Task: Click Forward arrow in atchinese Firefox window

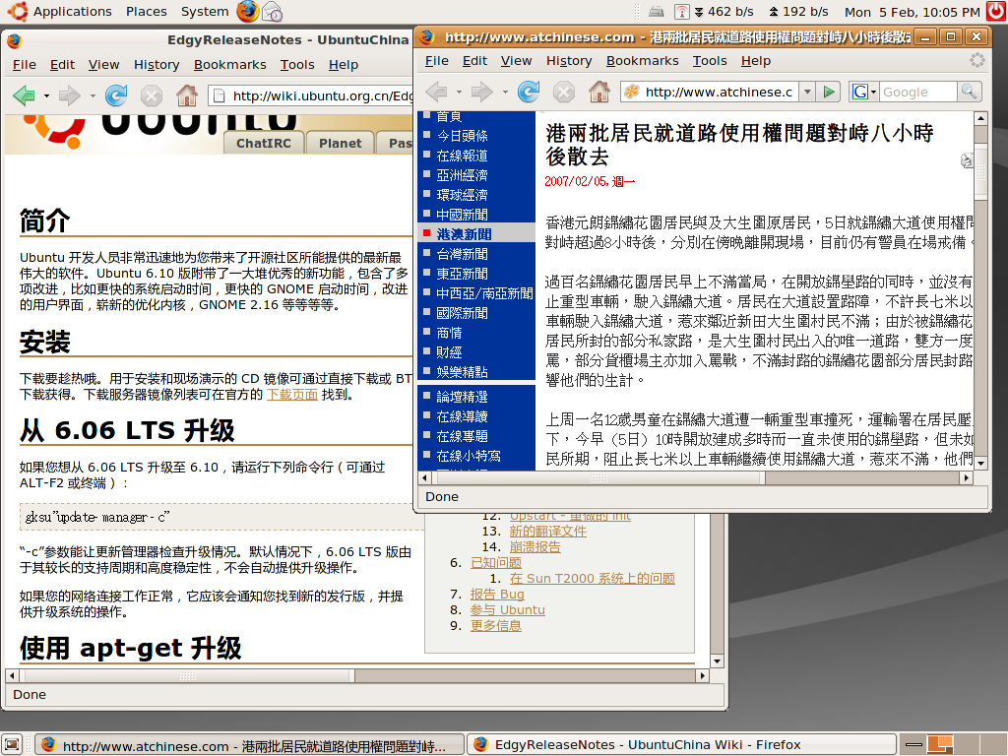Action: [481, 92]
